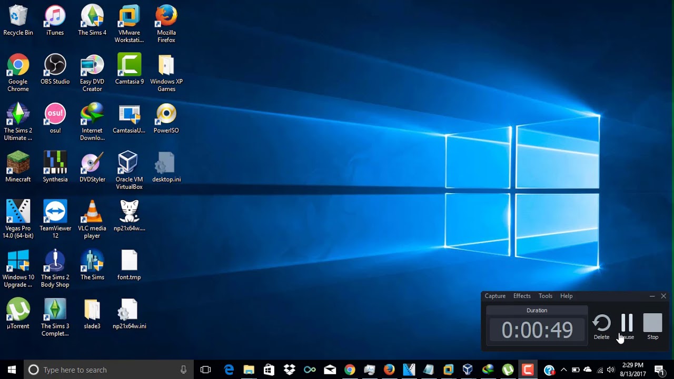Click the 0:00:49 duration display

pyautogui.click(x=537, y=330)
